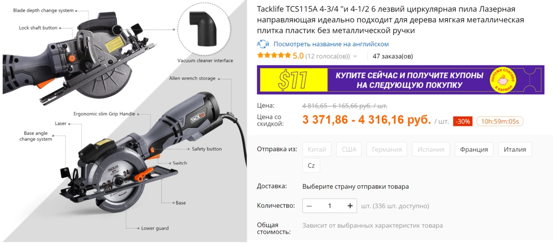Select shipping from Китай
The width and height of the screenshot is (553, 243).
pyautogui.click(x=317, y=149)
